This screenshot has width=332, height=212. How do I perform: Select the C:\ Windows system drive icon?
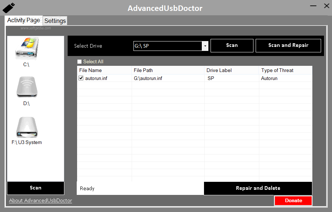click(x=27, y=48)
